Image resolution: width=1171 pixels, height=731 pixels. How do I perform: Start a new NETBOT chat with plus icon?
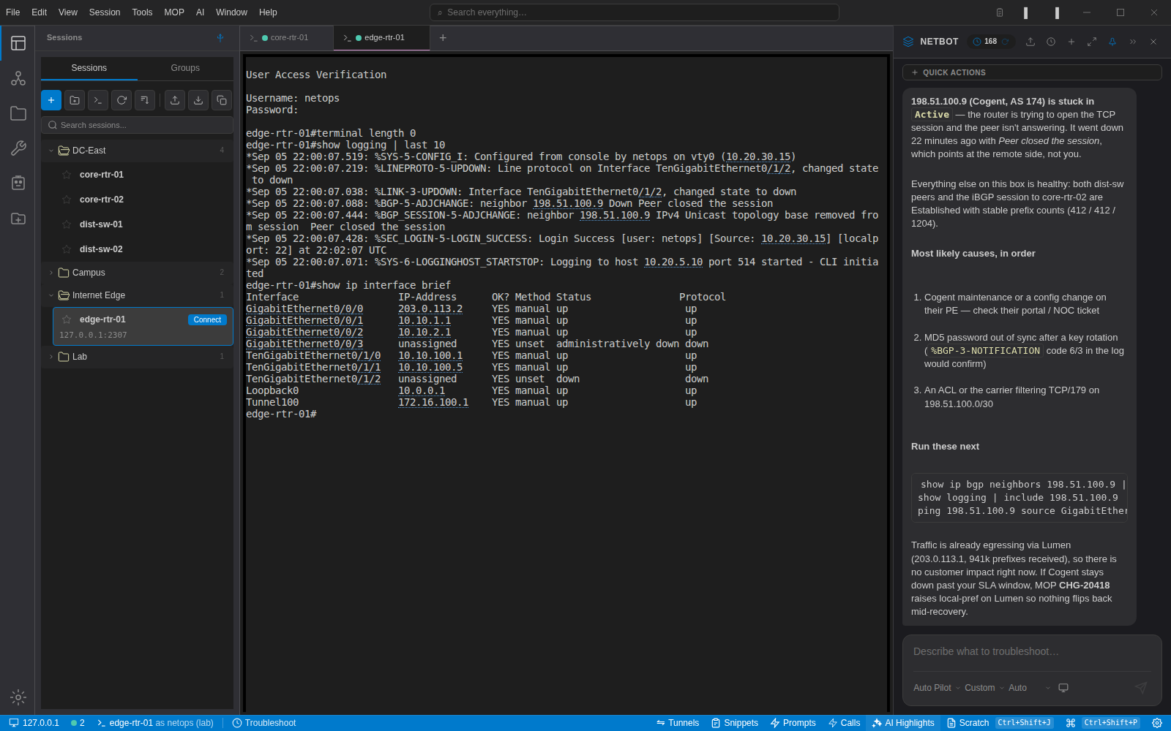pyautogui.click(x=1071, y=42)
